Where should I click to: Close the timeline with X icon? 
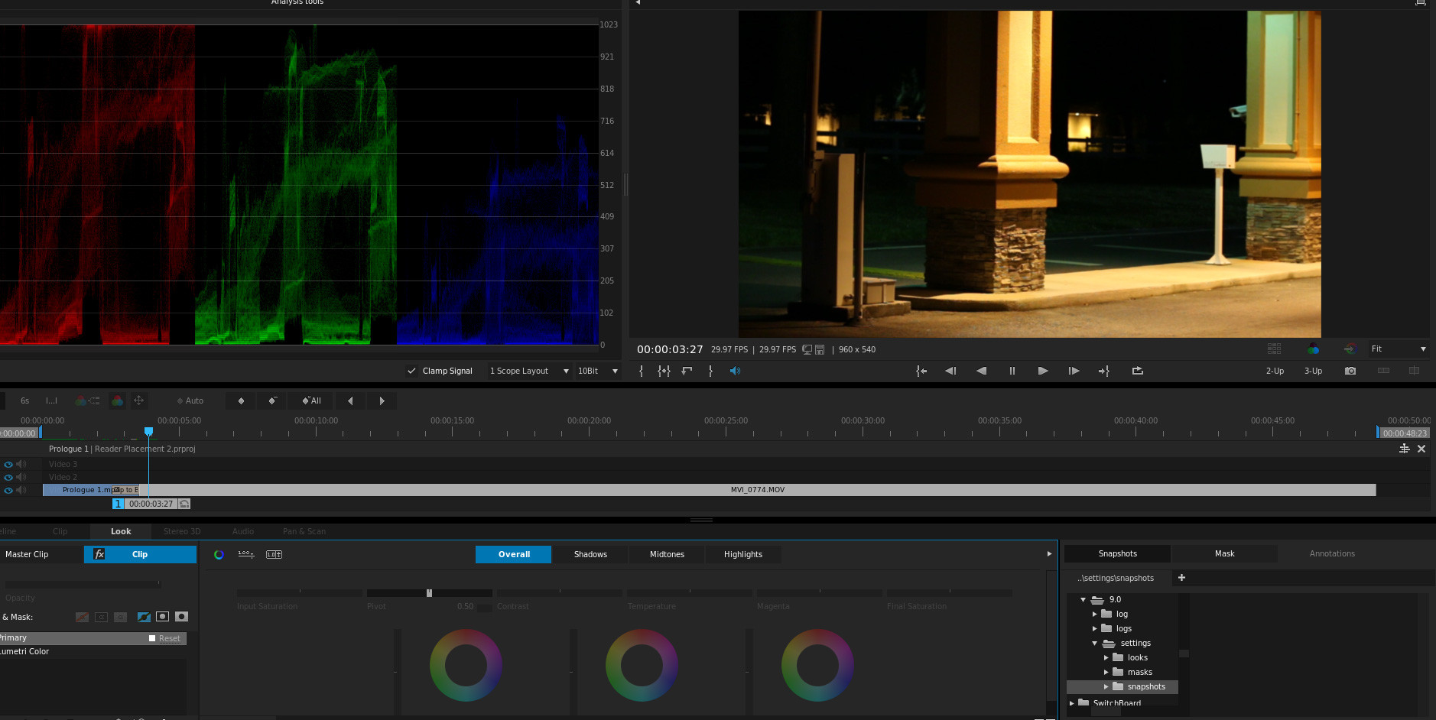(1421, 449)
